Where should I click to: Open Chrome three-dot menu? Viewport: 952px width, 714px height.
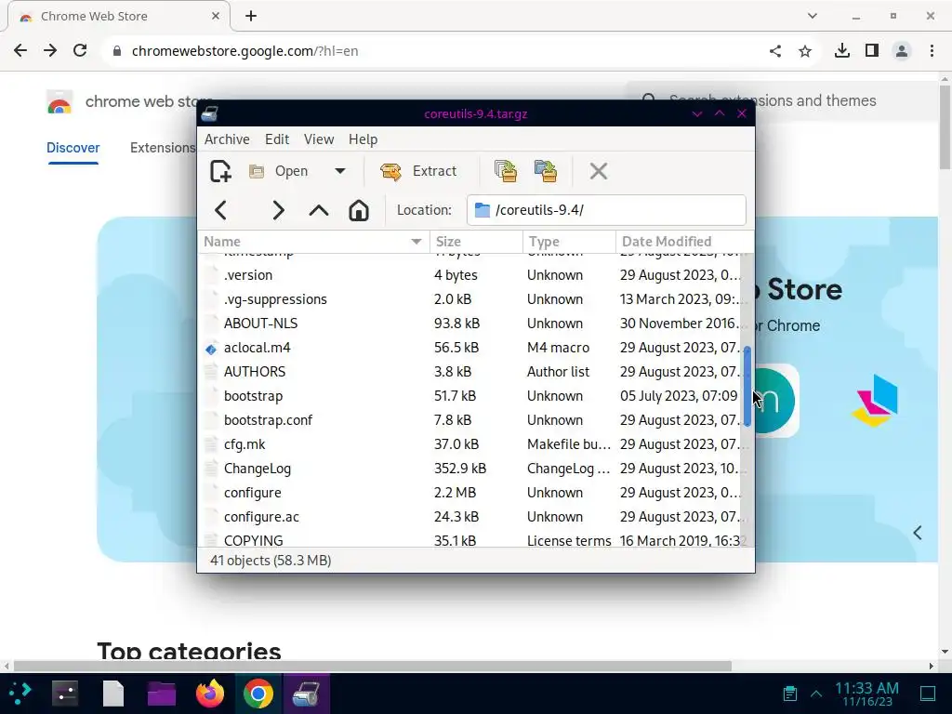(932, 51)
